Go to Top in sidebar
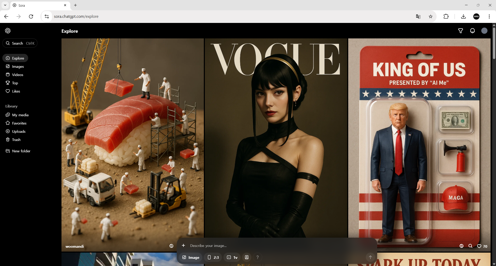 (12, 83)
